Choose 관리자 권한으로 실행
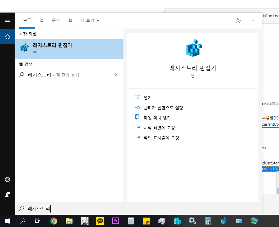This screenshot has width=279, height=227. coord(163,108)
